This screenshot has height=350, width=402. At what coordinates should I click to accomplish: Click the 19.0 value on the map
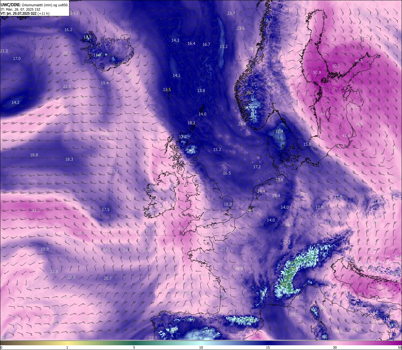[329, 223]
